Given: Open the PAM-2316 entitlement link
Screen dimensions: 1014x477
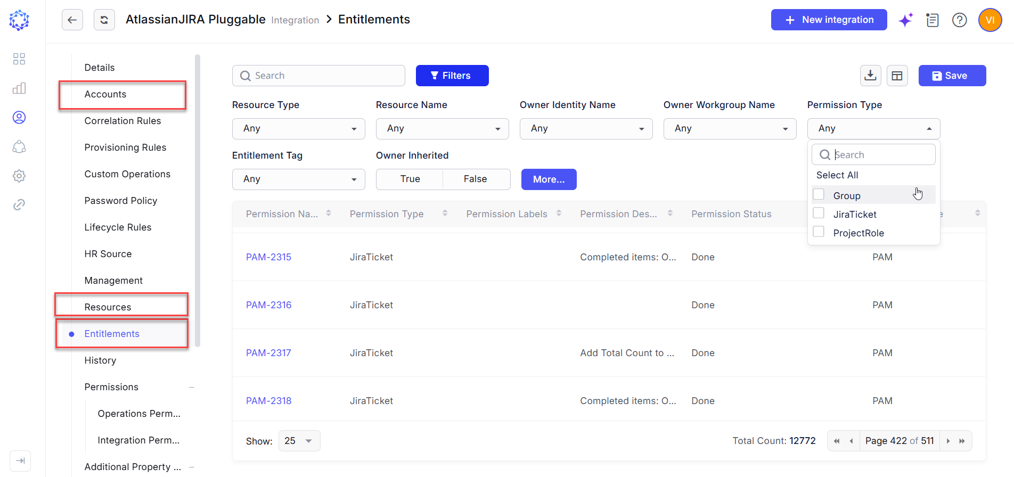Looking at the screenshot, I should [x=268, y=305].
